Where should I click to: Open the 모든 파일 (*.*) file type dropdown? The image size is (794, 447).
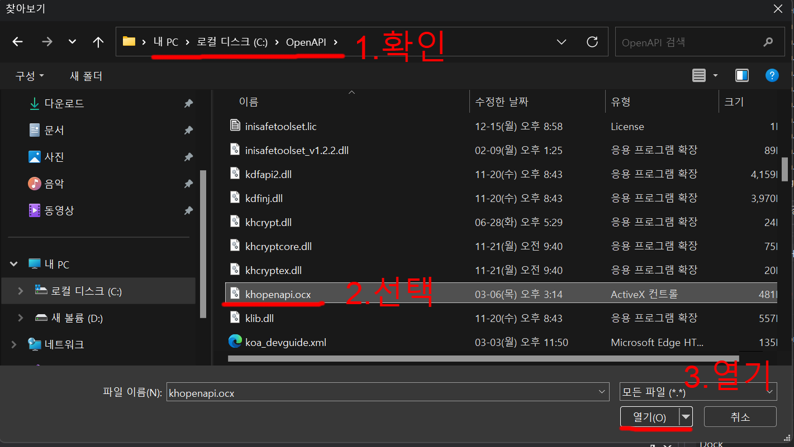point(697,392)
